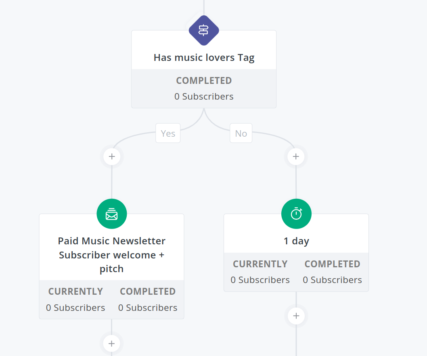Image resolution: width=427 pixels, height=356 pixels.
Task: Click 0 Subscribers under 1 day CURRENTLY
Action: [260, 280]
